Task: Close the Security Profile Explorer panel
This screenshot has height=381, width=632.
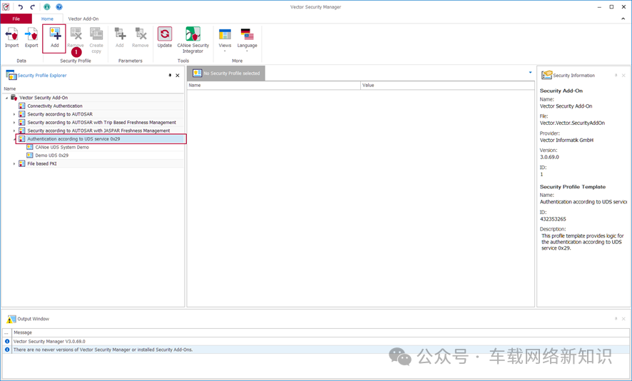Action: (178, 76)
